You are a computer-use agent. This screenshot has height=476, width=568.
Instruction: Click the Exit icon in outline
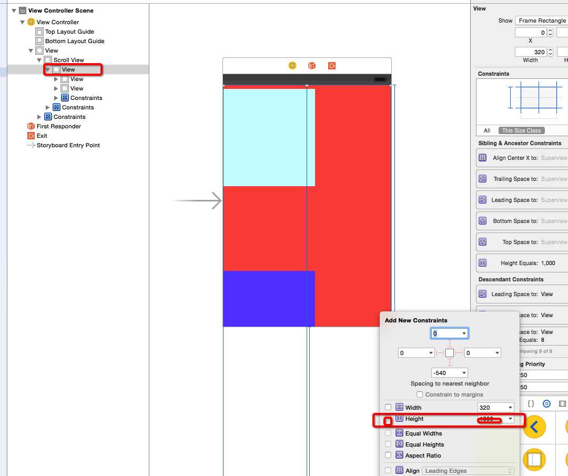click(x=31, y=136)
